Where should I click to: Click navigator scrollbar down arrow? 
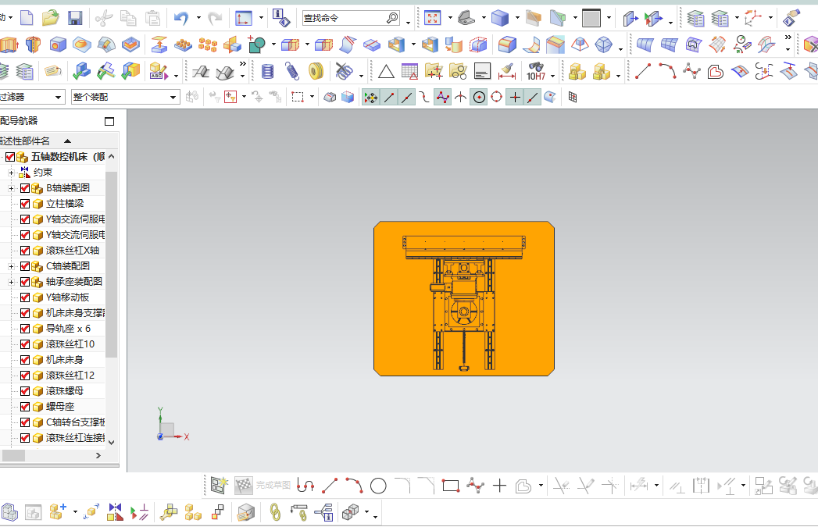click(x=111, y=442)
